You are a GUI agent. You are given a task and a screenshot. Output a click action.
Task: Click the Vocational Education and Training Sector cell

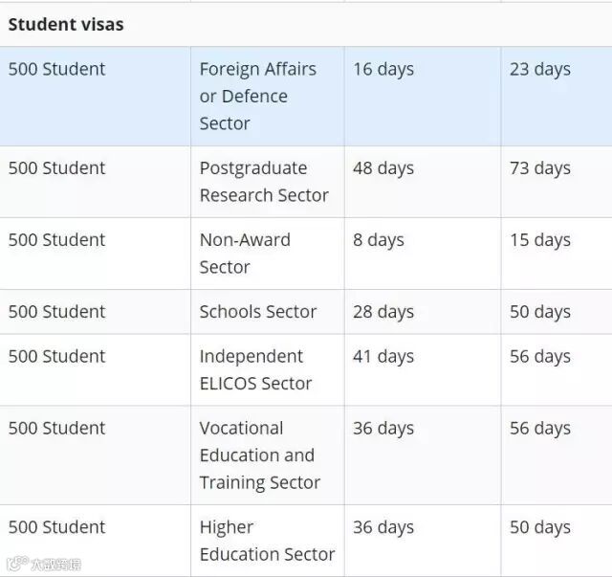[259, 455]
